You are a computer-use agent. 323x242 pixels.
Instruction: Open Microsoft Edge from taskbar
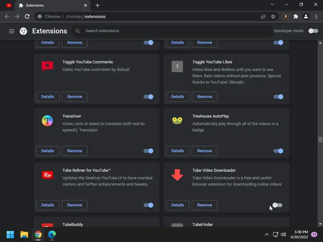tap(52, 234)
